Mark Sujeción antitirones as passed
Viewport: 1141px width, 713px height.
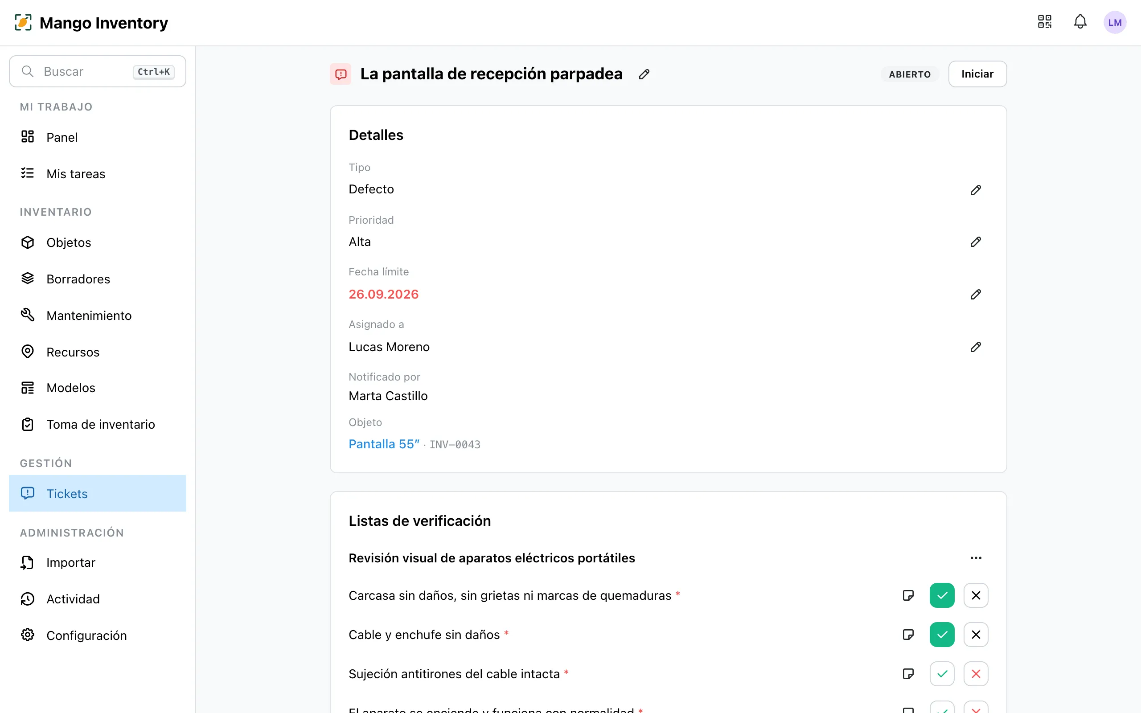[942, 673]
